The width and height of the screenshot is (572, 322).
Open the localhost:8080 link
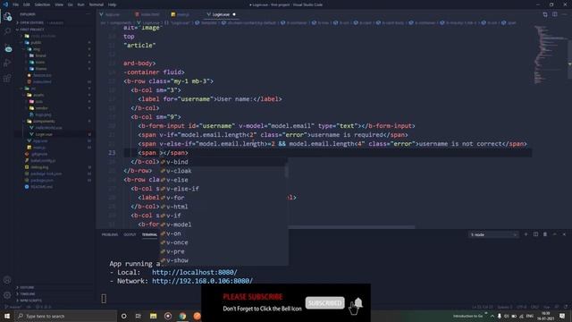pyautogui.click(x=195, y=272)
